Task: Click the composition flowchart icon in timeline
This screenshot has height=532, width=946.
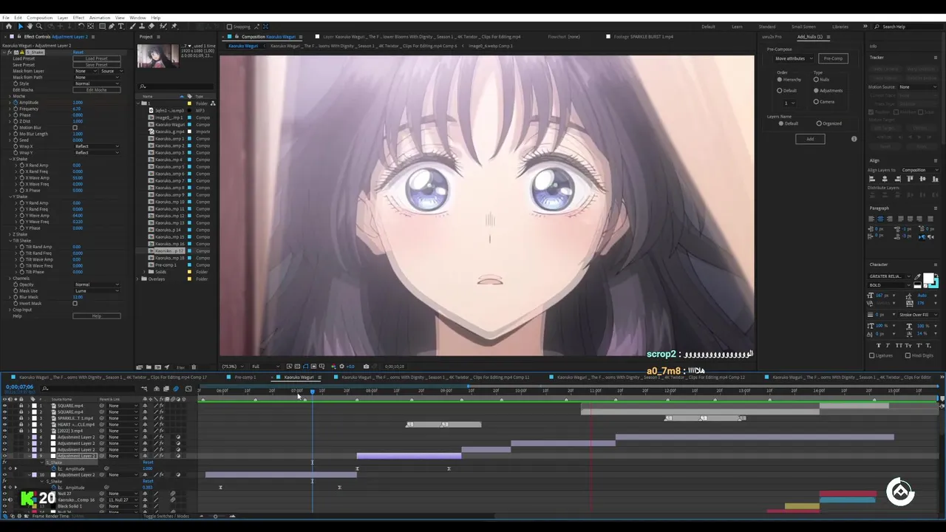Action: click(x=144, y=389)
